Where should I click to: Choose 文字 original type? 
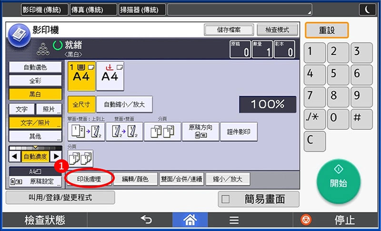[x=21, y=109]
